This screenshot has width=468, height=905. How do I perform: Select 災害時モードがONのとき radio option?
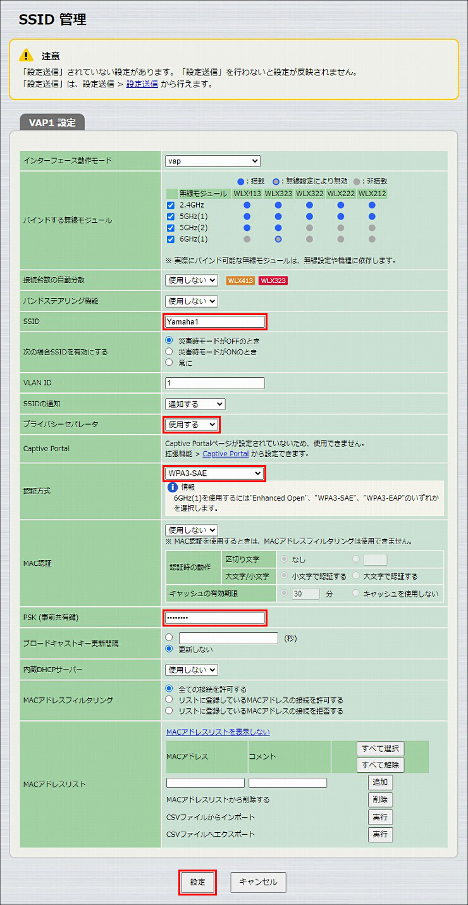point(169,351)
